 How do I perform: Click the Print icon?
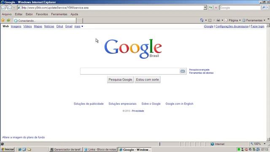pos(218,20)
